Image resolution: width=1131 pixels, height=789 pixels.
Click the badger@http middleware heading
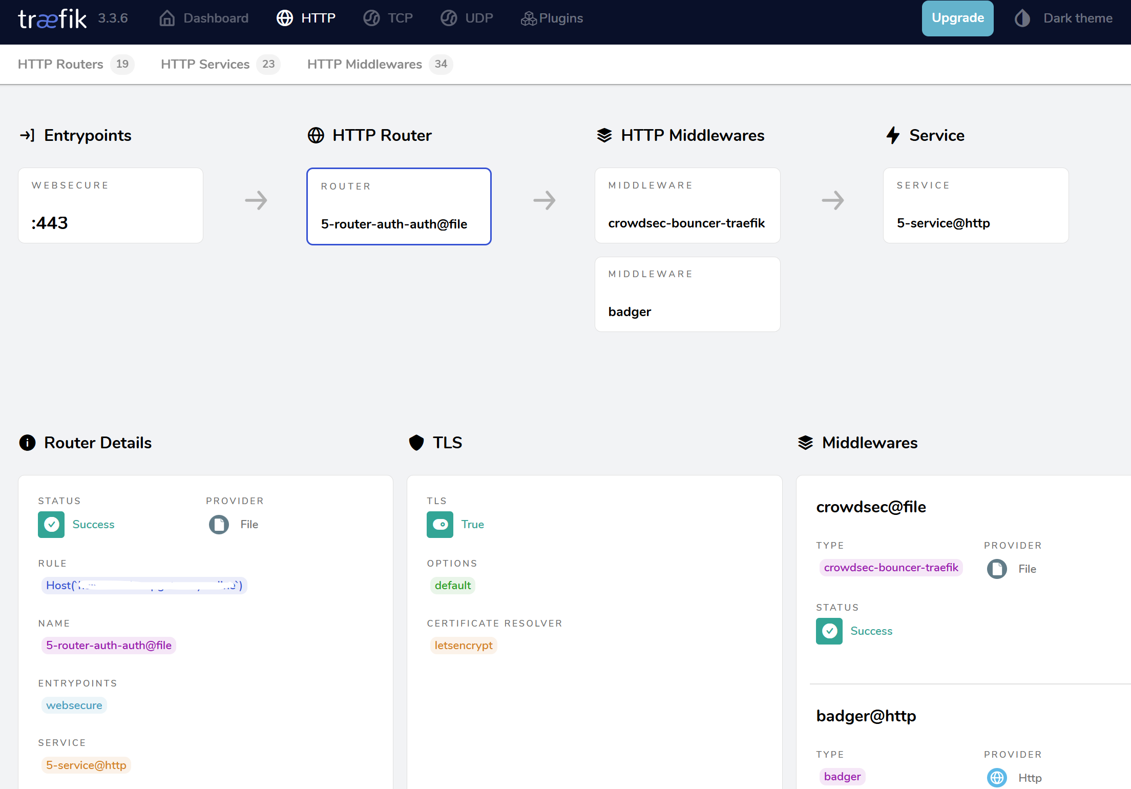(x=866, y=716)
